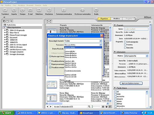Check the Ripeti presentazione option
Screen dimensions: 154x115
pyautogui.click(x=50, y=64)
